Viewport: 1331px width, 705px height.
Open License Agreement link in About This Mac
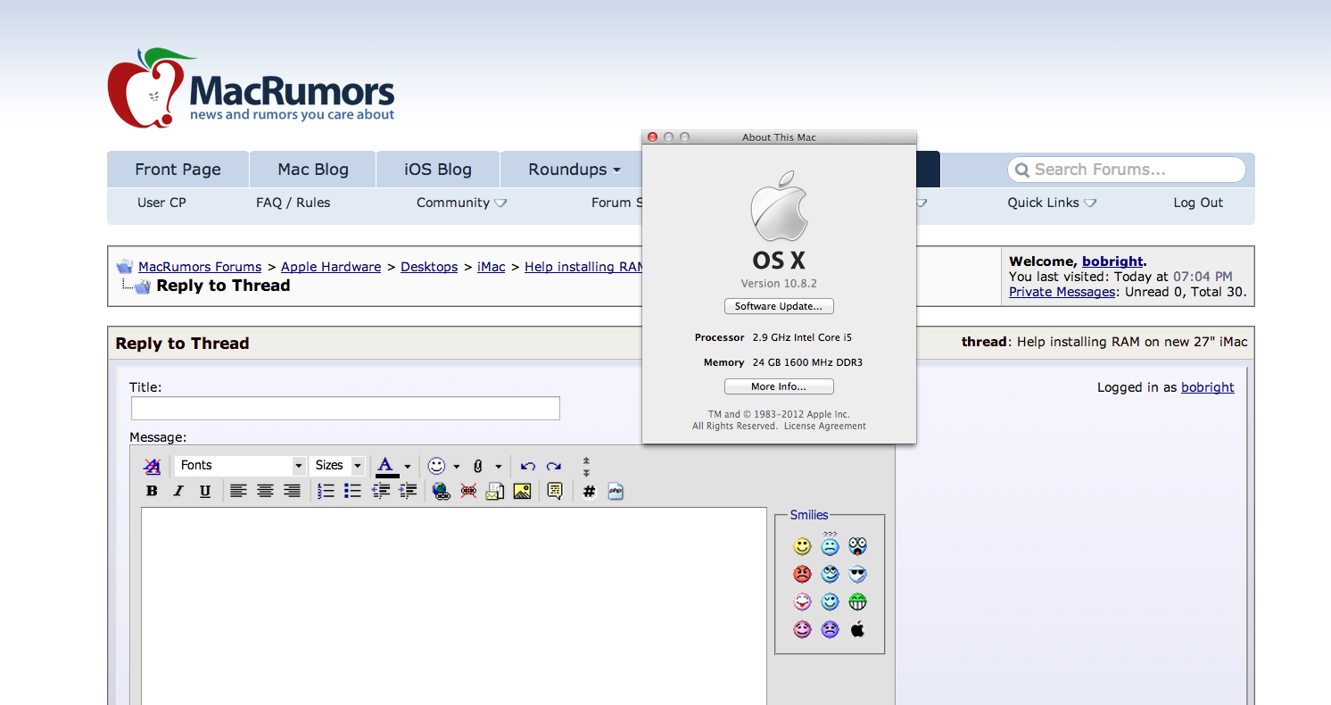(x=825, y=427)
